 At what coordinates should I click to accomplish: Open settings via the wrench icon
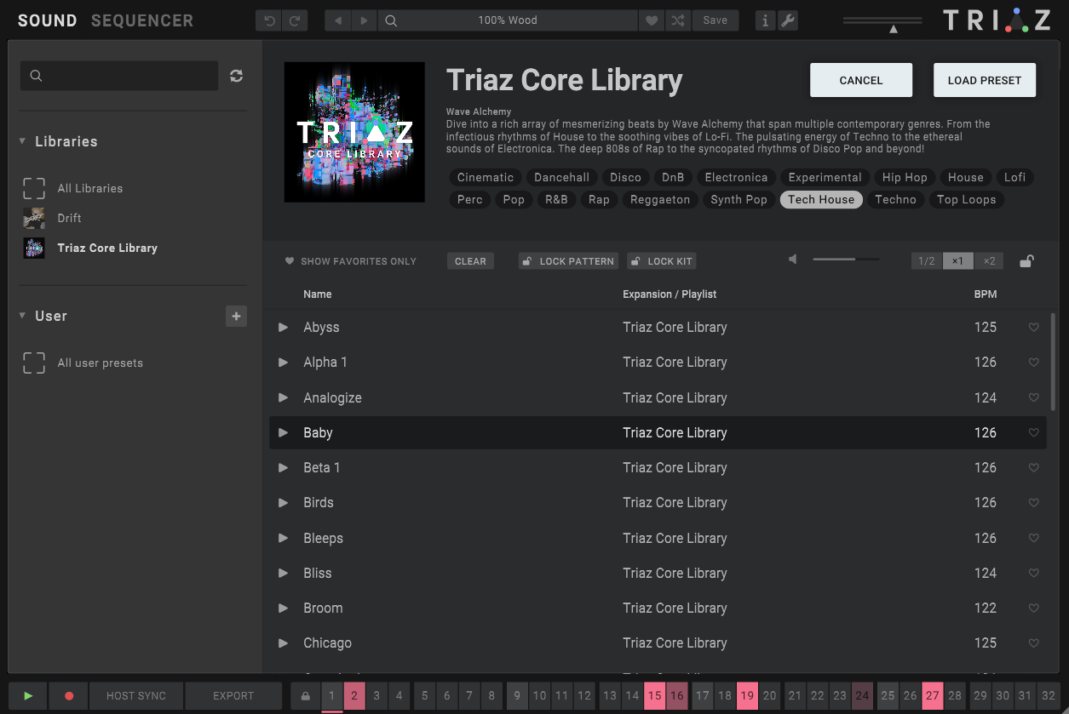pyautogui.click(x=788, y=20)
